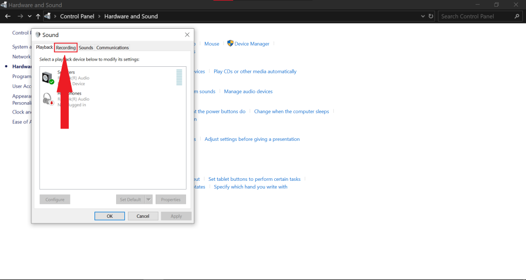
Task: Click Cancel in the Sound dialog
Action: tap(143, 216)
